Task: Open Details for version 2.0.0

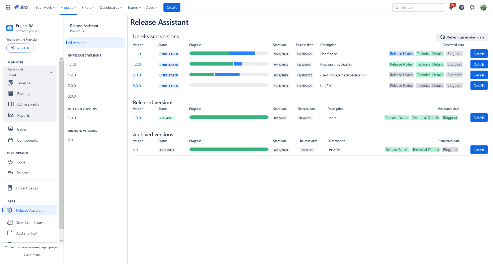Action: (479, 75)
